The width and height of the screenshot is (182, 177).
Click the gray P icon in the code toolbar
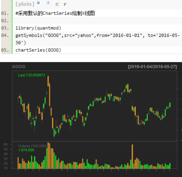[x=65, y=4]
